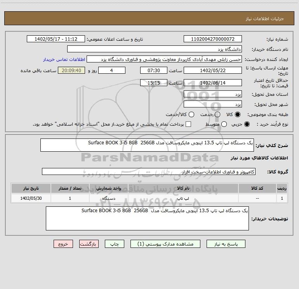The image size is (299, 289).
Task: Click the ردیف column header
Action: 282,188
